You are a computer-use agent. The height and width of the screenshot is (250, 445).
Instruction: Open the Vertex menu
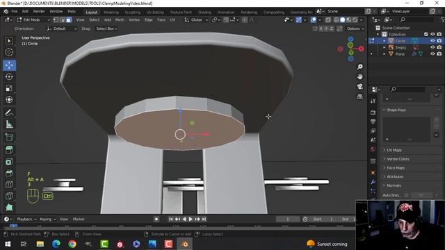tap(134, 20)
